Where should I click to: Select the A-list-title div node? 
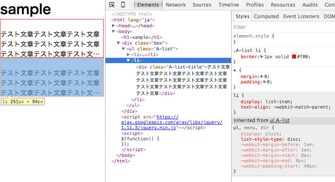pyautogui.click(x=171, y=67)
